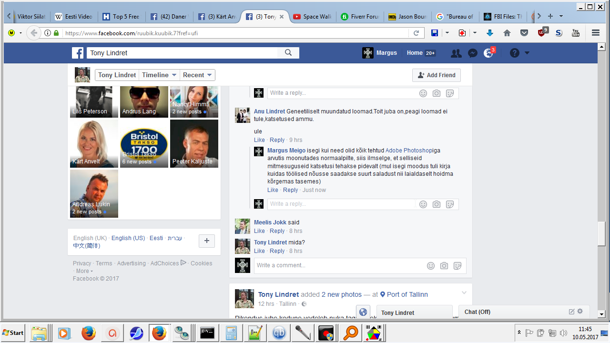Switch to the 'Top 5 Free' browser tab
Screen dimensions: 610x343
[x=121, y=17]
